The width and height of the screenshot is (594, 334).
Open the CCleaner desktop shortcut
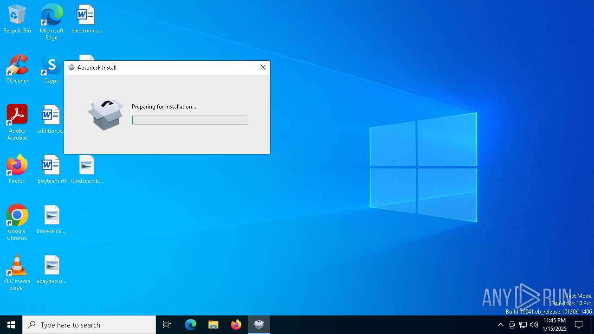pyautogui.click(x=17, y=70)
